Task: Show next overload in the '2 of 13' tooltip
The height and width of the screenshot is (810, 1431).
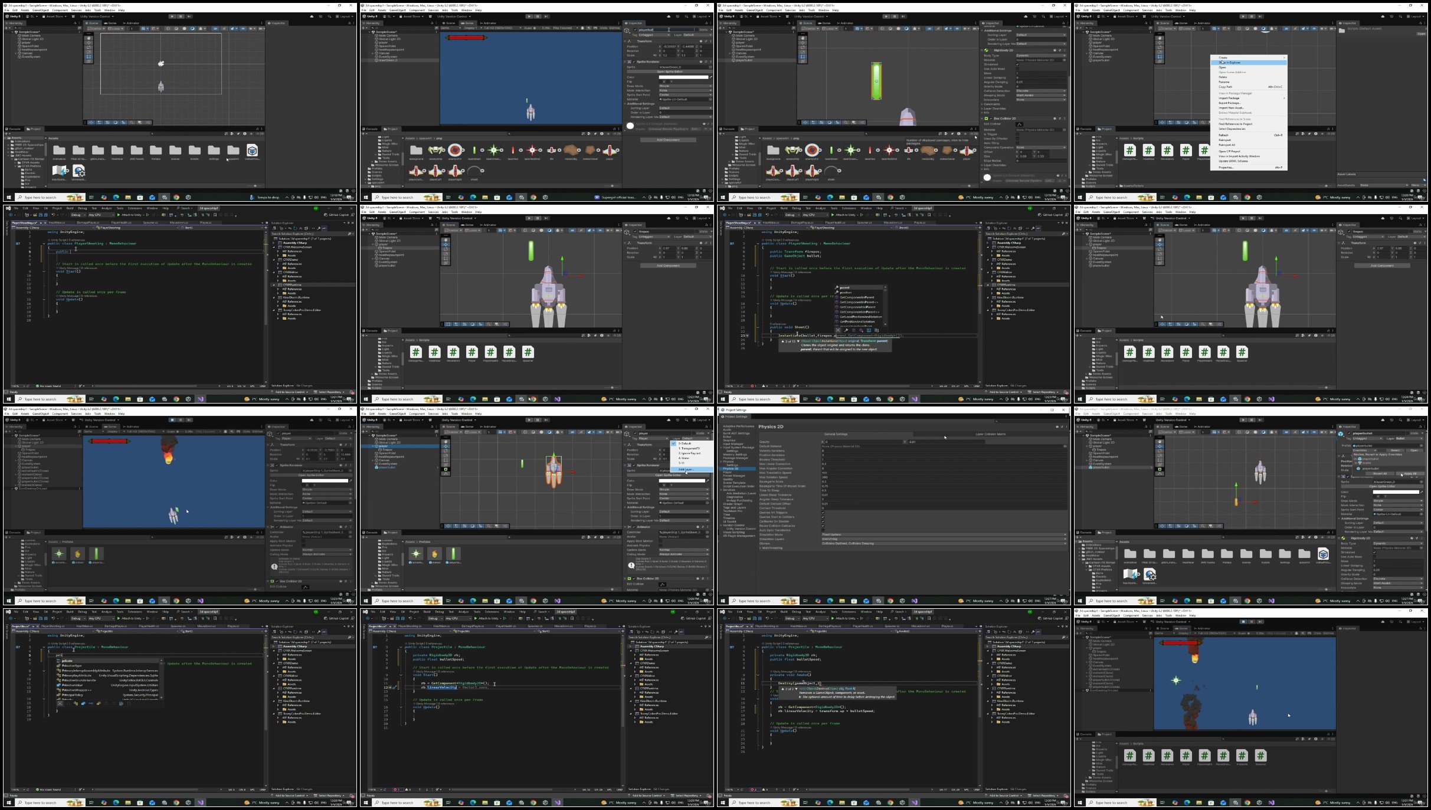Action: 798,341
